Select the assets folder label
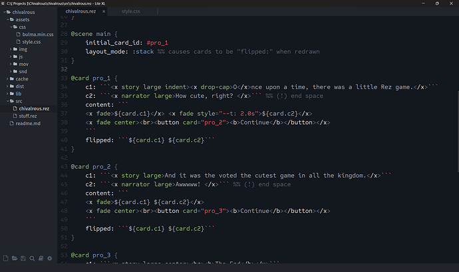This screenshot has height=272, width=459. 22,19
